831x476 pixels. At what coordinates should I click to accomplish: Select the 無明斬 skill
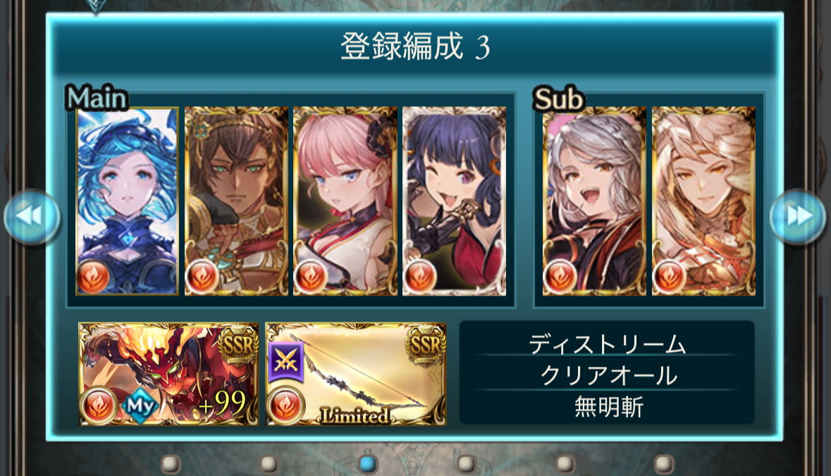[x=608, y=406]
